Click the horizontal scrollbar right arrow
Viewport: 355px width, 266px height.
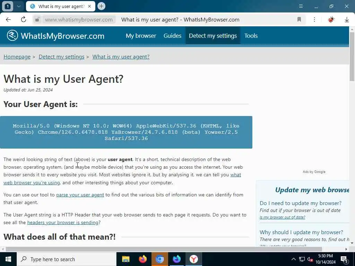[346, 249]
